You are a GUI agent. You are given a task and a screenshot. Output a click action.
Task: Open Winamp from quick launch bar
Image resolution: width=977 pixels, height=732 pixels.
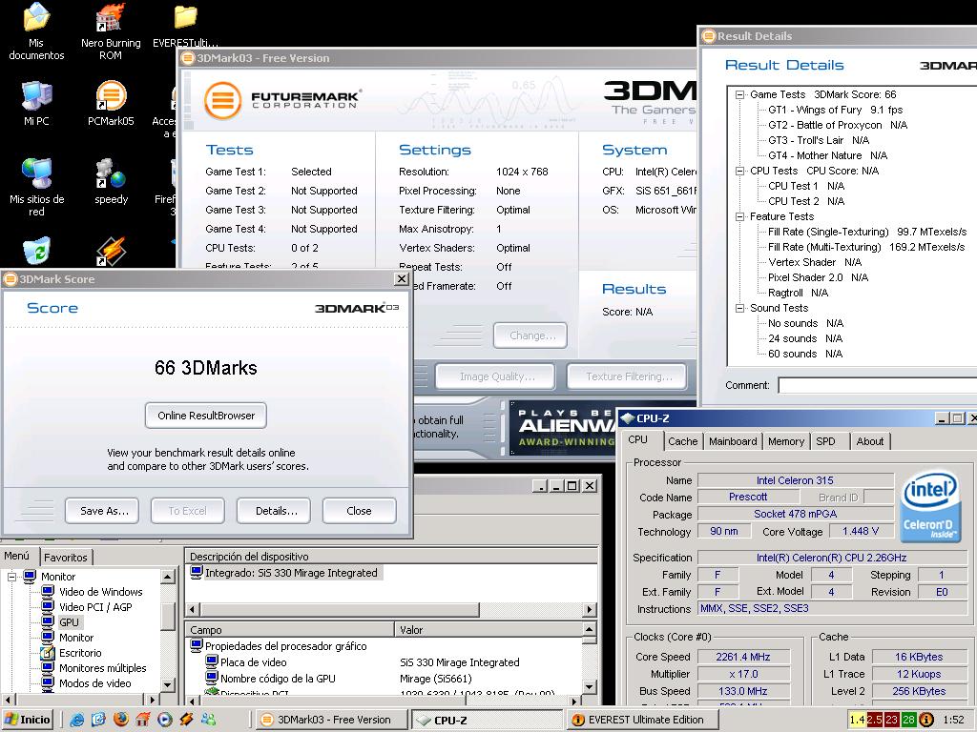coord(186,720)
